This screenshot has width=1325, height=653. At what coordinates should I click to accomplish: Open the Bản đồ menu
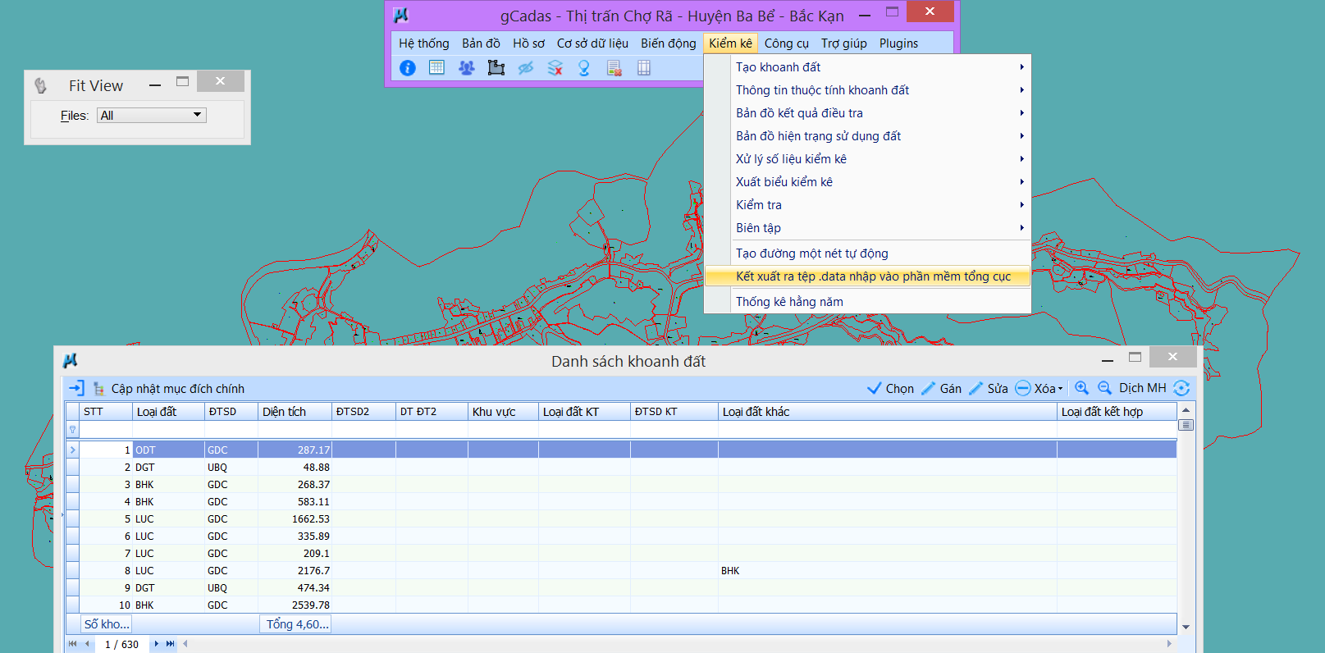(x=481, y=43)
